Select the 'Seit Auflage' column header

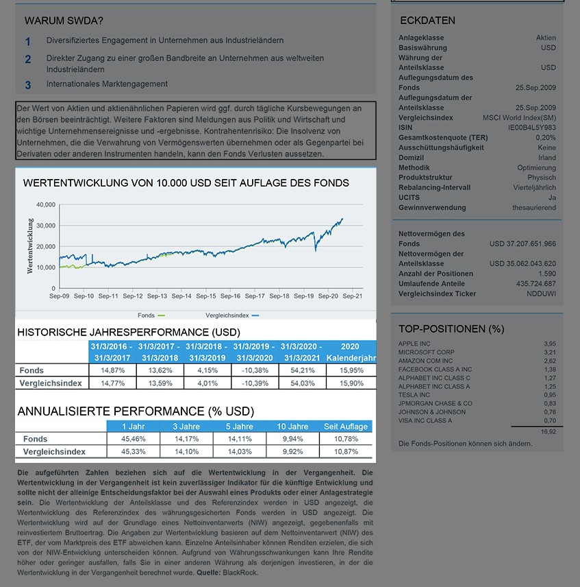345,427
